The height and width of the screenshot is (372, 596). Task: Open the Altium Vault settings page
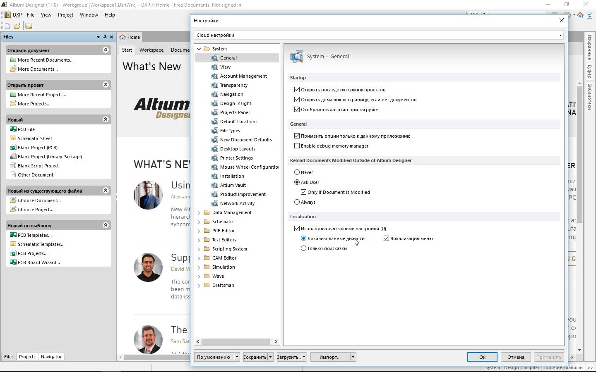(233, 185)
